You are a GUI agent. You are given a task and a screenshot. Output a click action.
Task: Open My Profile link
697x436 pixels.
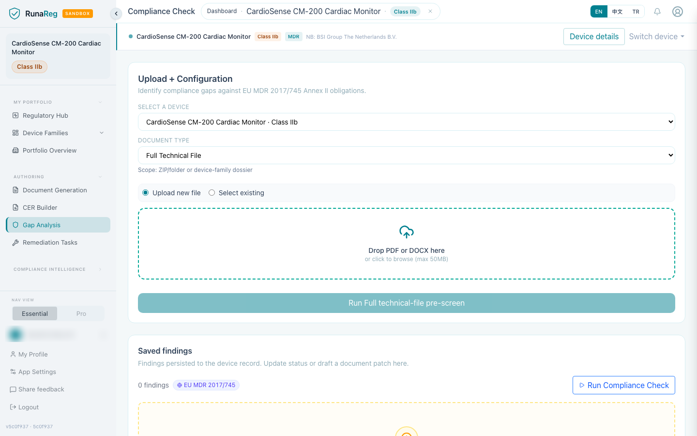33,354
